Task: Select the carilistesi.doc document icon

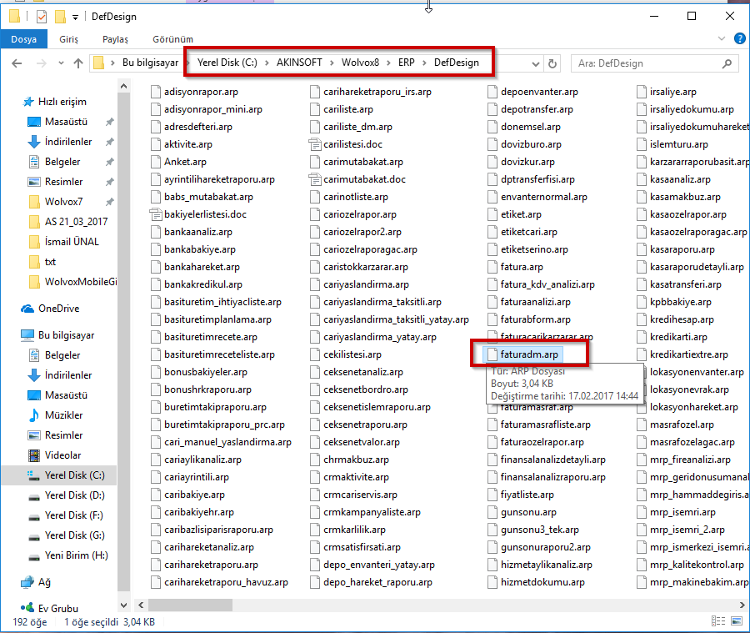Action: tap(314, 144)
